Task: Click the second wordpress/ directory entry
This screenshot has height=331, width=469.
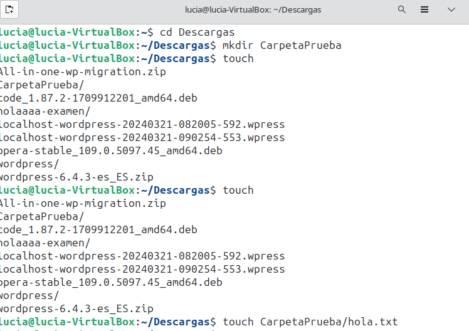Action: coord(30,295)
